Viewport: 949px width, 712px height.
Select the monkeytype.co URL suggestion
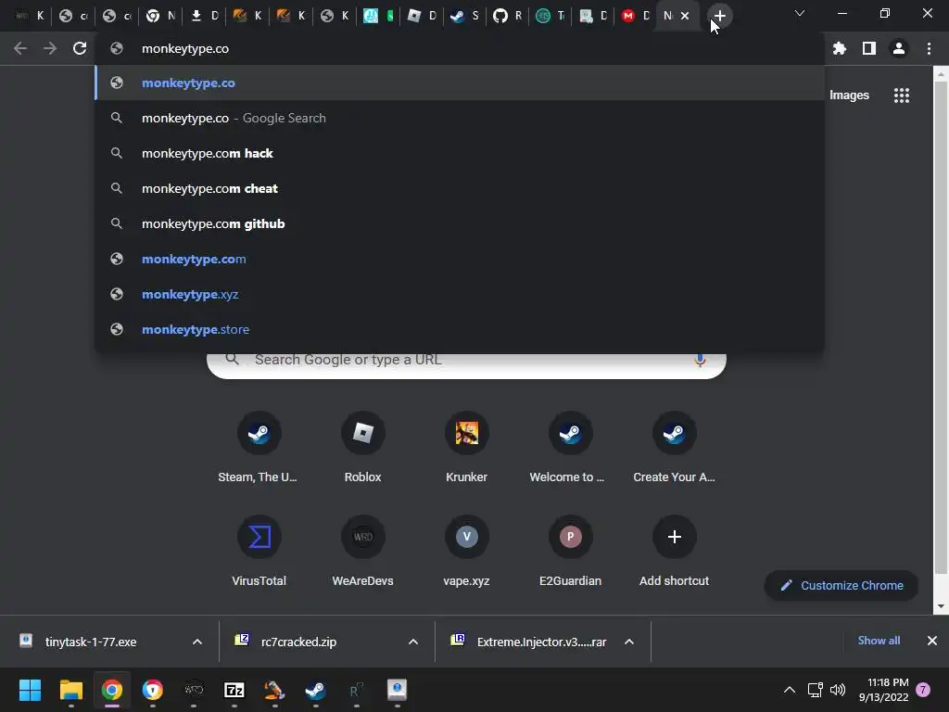(x=460, y=83)
